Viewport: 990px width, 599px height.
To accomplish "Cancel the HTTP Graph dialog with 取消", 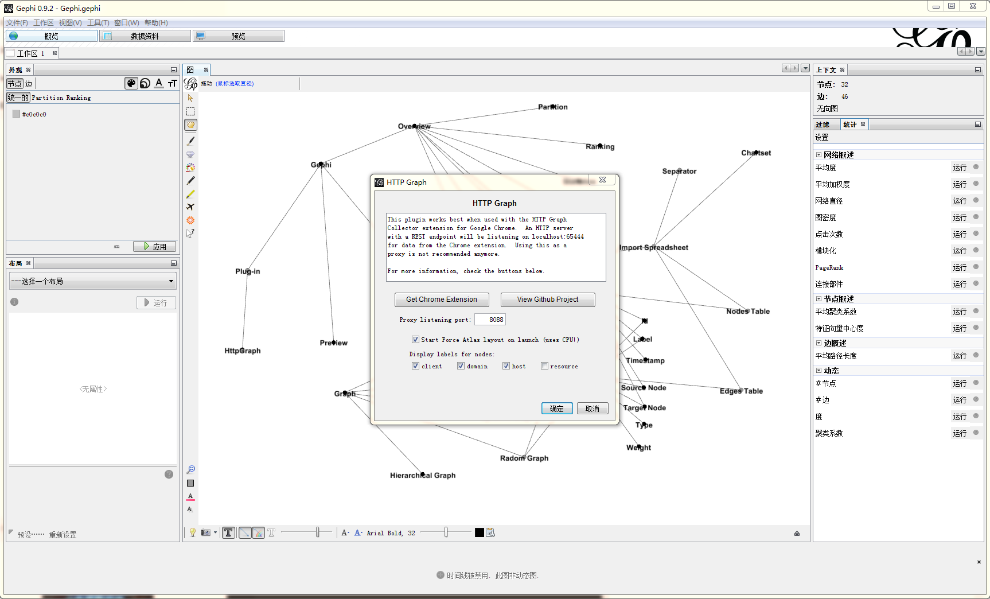I will (x=593, y=409).
